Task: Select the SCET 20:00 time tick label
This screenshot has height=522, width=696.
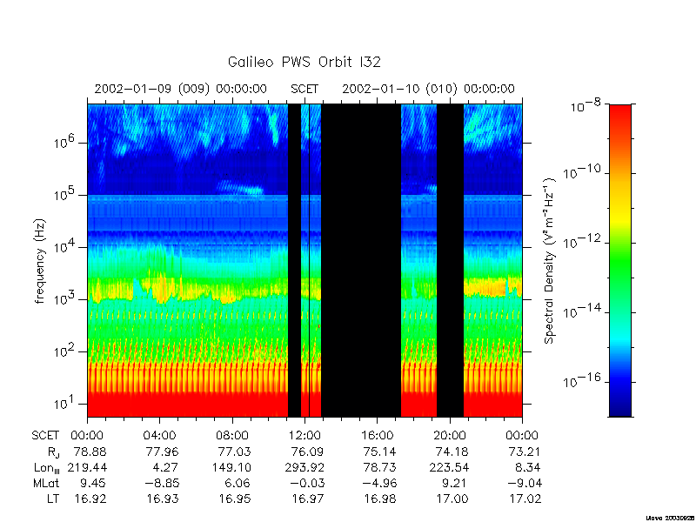Action: click(450, 436)
